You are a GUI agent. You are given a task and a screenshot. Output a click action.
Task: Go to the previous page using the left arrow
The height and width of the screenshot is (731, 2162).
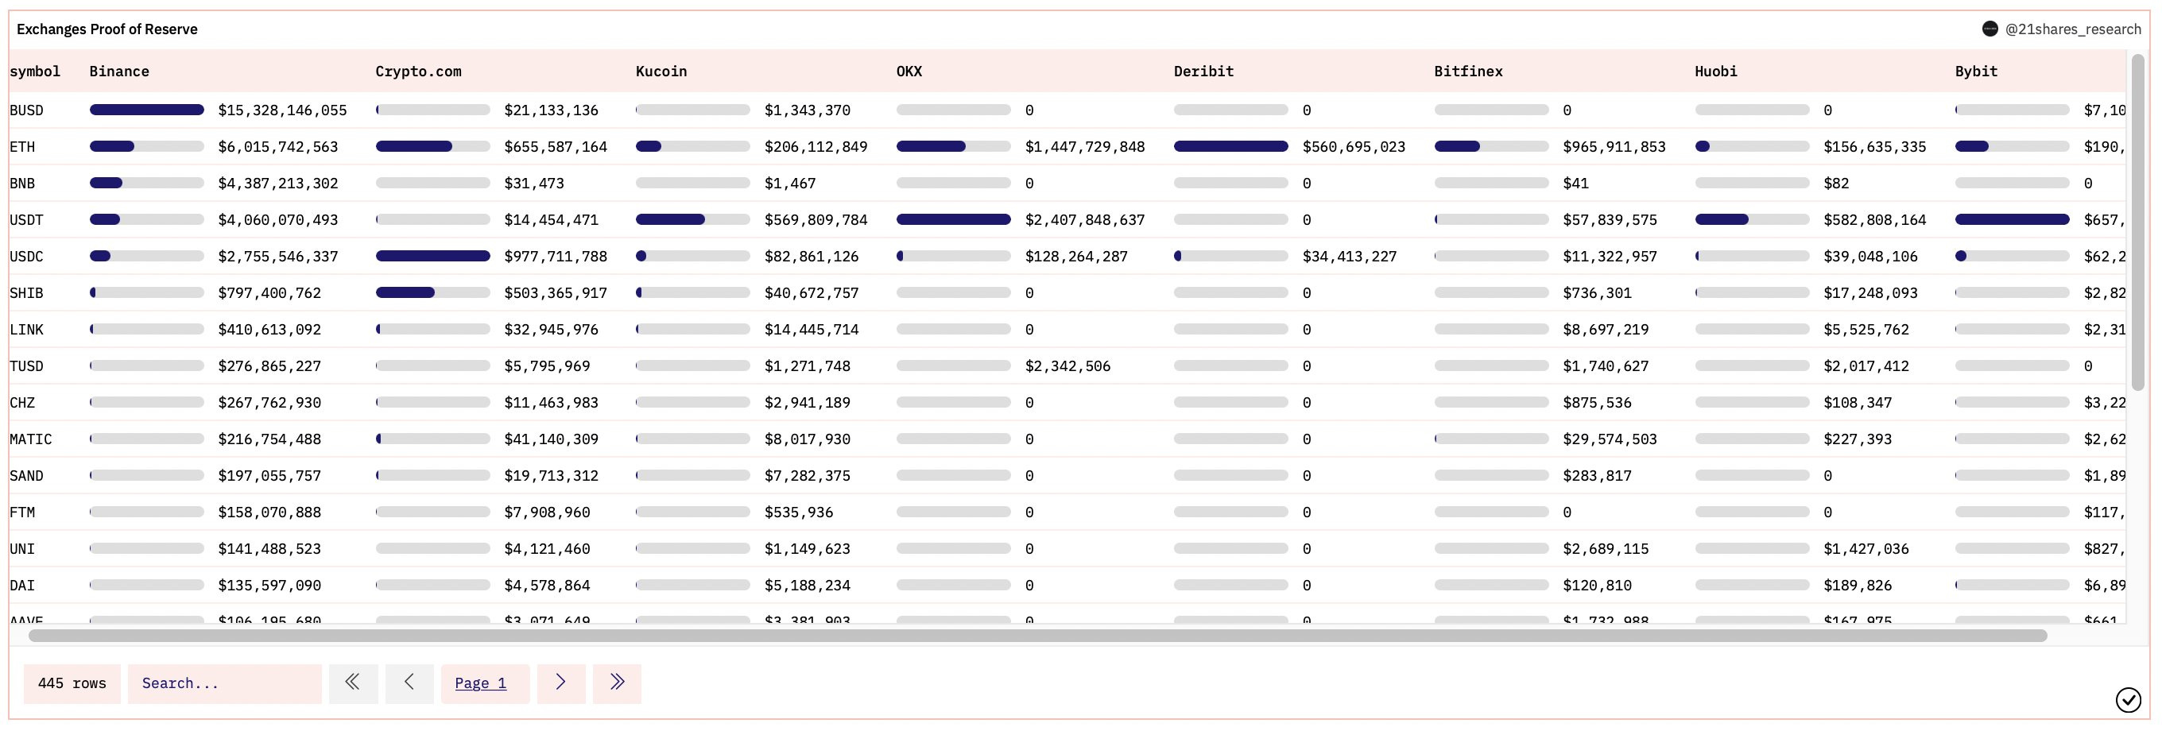(409, 683)
